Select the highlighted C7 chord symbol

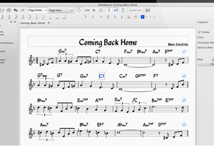pyautogui.click(x=102, y=76)
